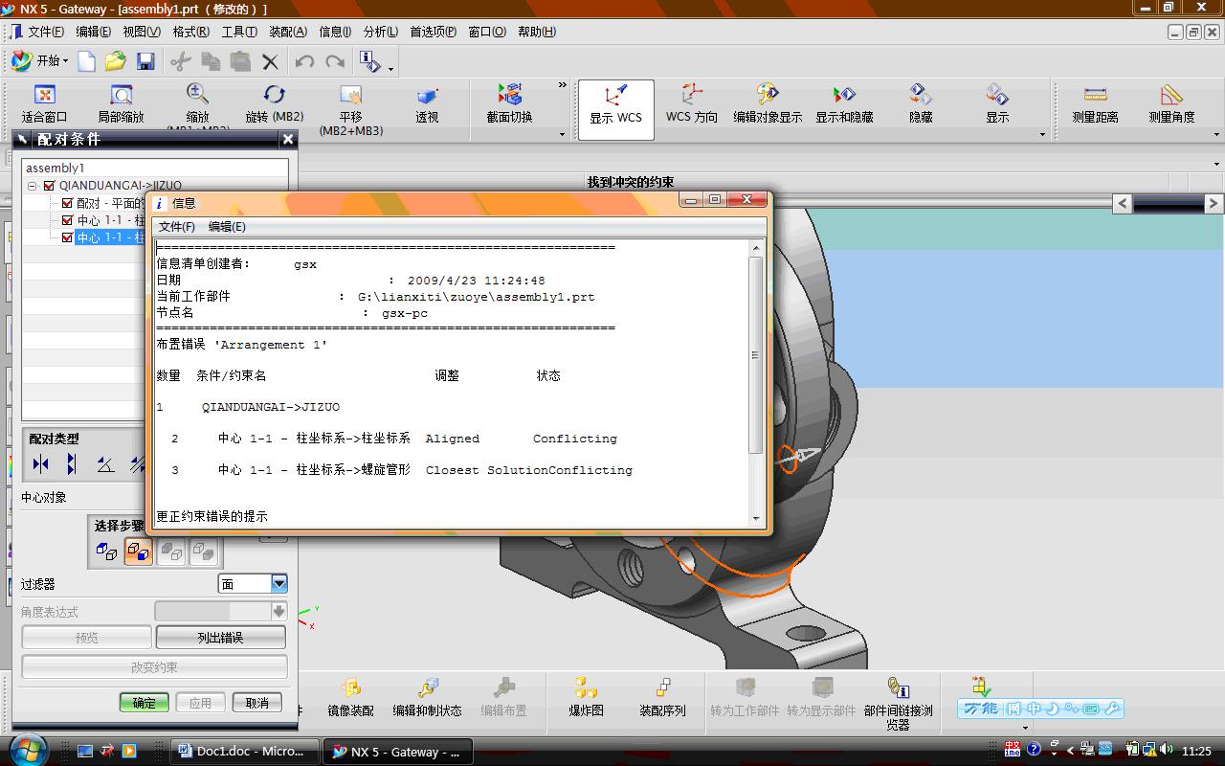Open 编辑(E) menu in the 信息 window
Viewport: 1225px width, 766px height.
point(227,227)
